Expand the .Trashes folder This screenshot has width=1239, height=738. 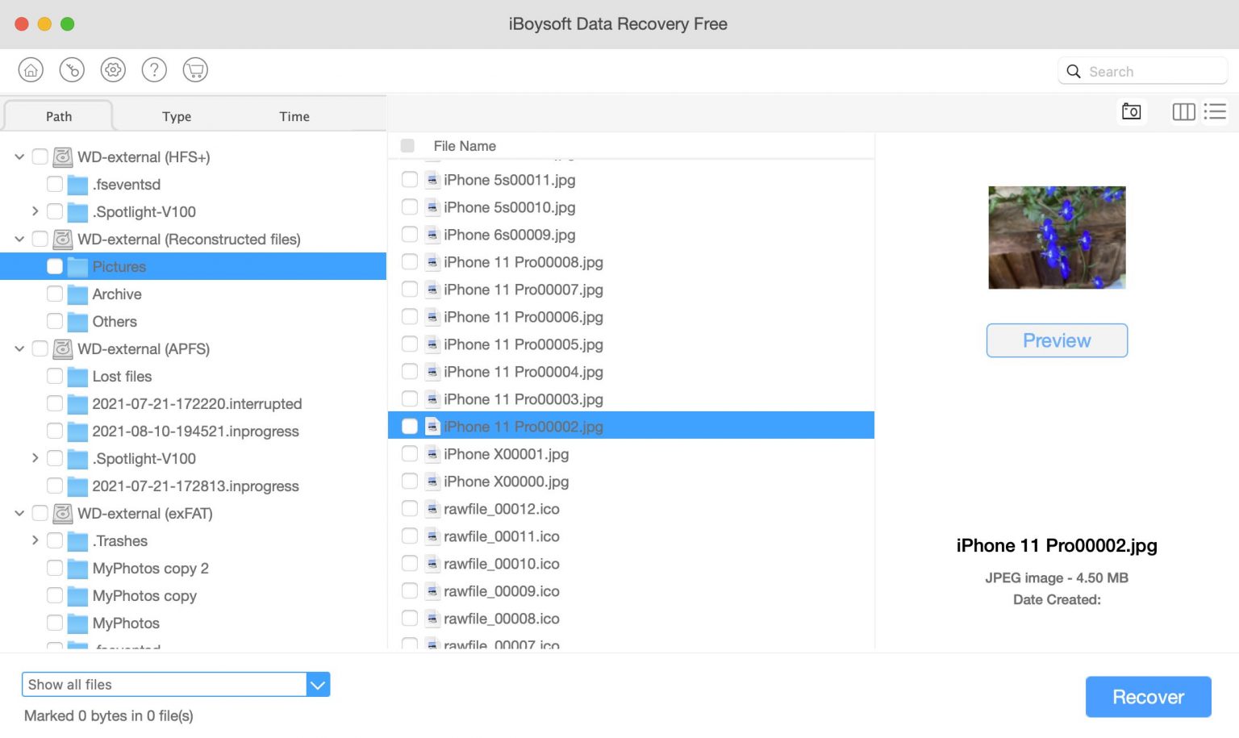coord(35,540)
